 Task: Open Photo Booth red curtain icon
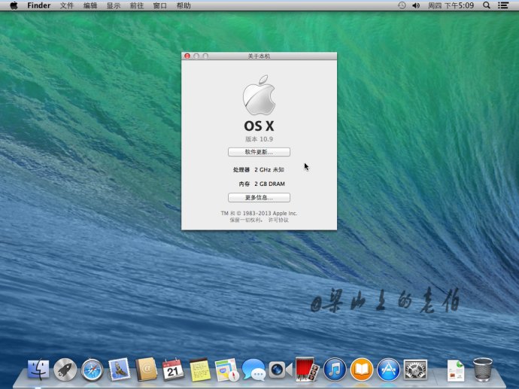pyautogui.click(x=307, y=369)
